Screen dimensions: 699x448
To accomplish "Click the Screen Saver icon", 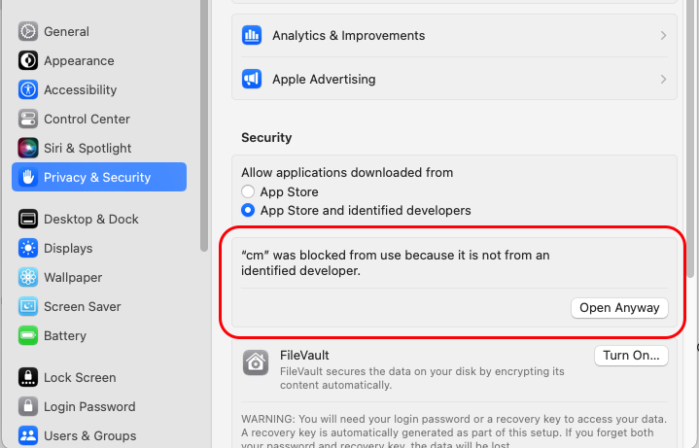I will (28, 306).
